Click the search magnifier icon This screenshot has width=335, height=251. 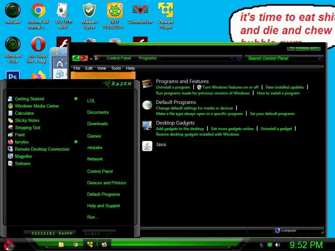(x=320, y=58)
